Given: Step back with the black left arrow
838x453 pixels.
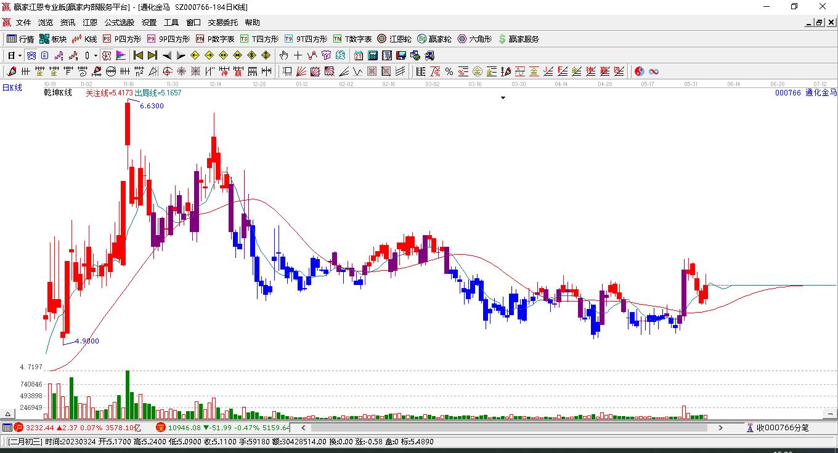Looking at the screenshot, I should (x=167, y=55).
